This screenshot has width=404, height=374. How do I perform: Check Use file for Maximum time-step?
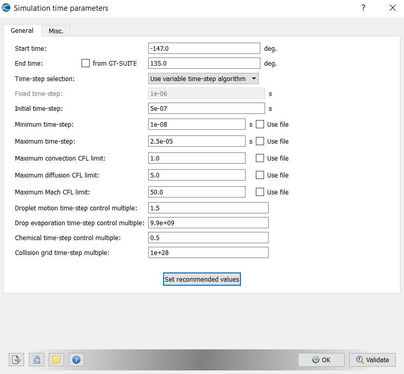tap(260, 141)
